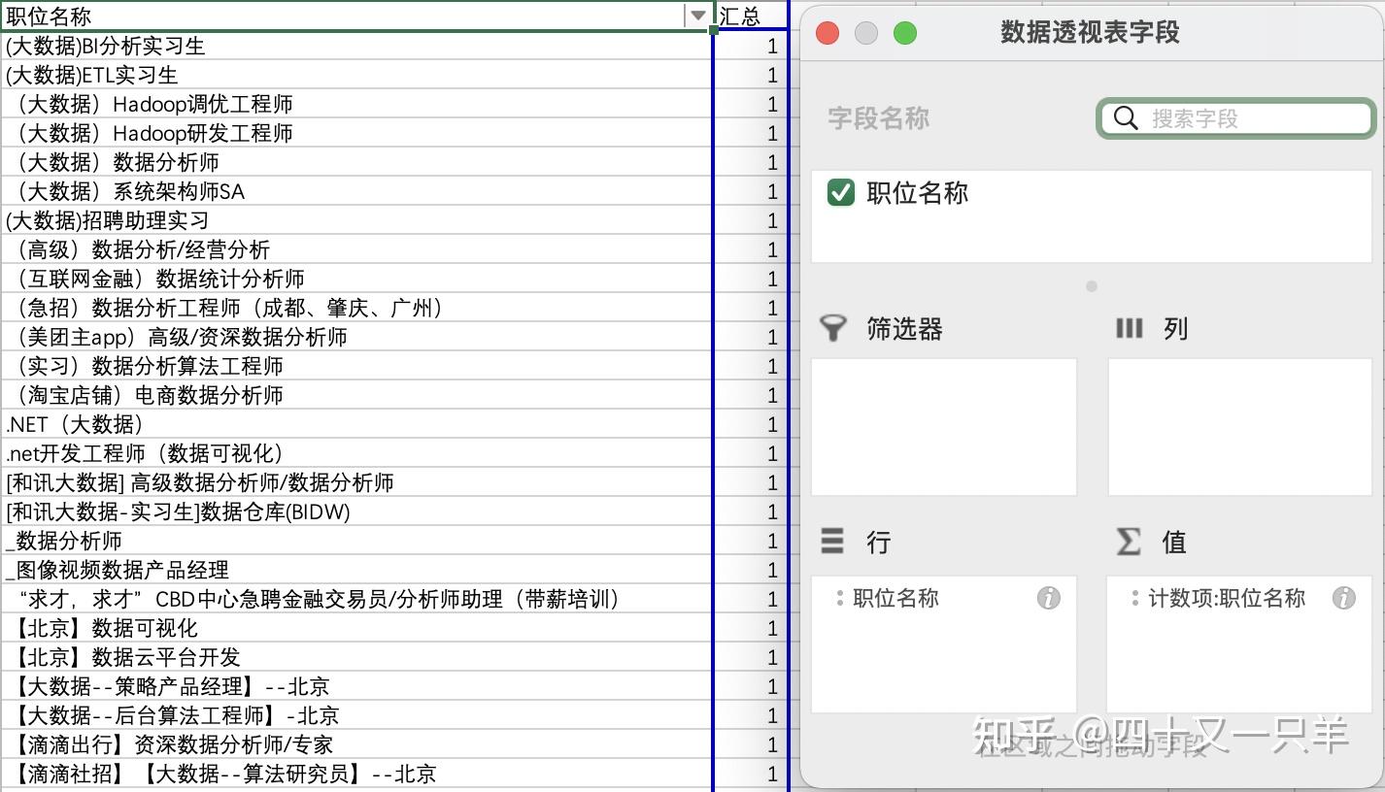Select the count value for (大数据)ETL实习生
The image size is (1385, 792).
tap(771, 75)
